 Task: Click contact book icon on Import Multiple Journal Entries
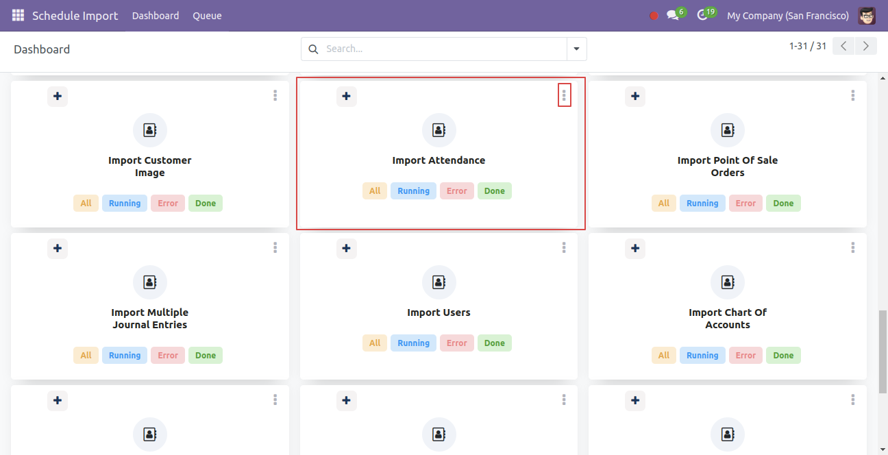(150, 282)
